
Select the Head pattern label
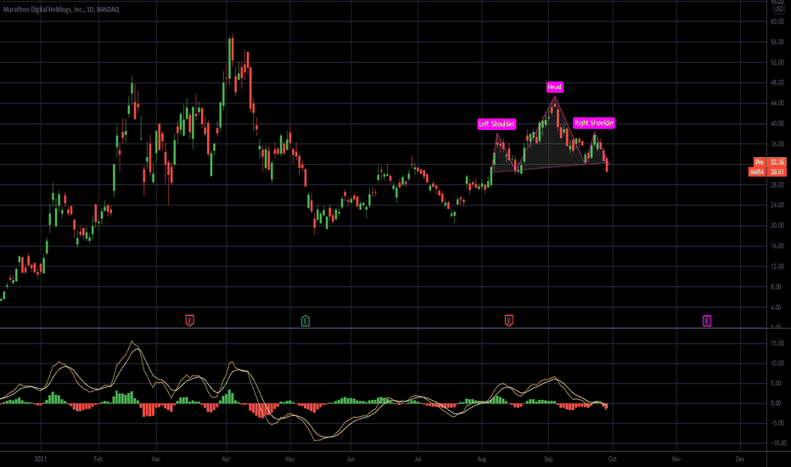[554, 87]
